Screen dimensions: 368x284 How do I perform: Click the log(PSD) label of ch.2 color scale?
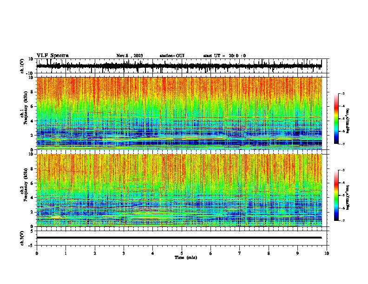348,197
